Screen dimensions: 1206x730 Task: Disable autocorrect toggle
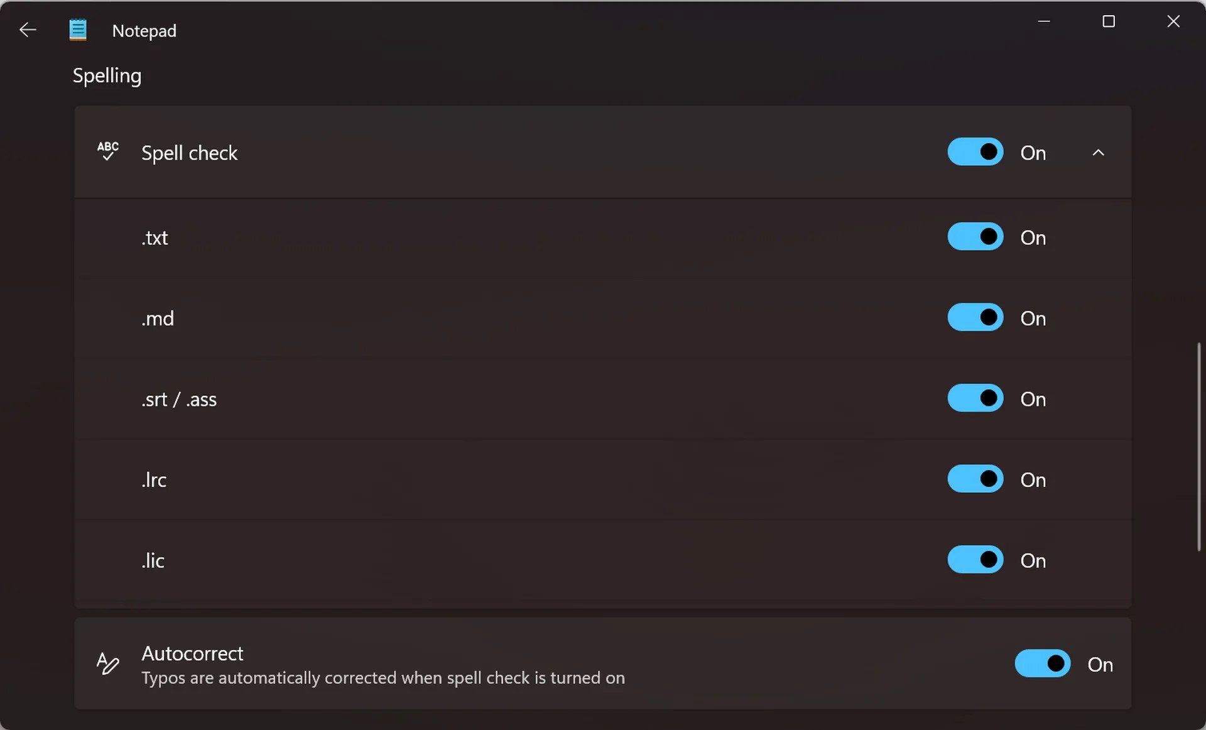point(1042,663)
